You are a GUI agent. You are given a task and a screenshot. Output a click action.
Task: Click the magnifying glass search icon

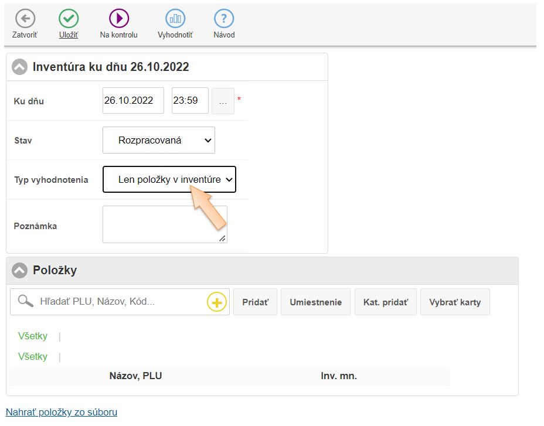(25, 302)
